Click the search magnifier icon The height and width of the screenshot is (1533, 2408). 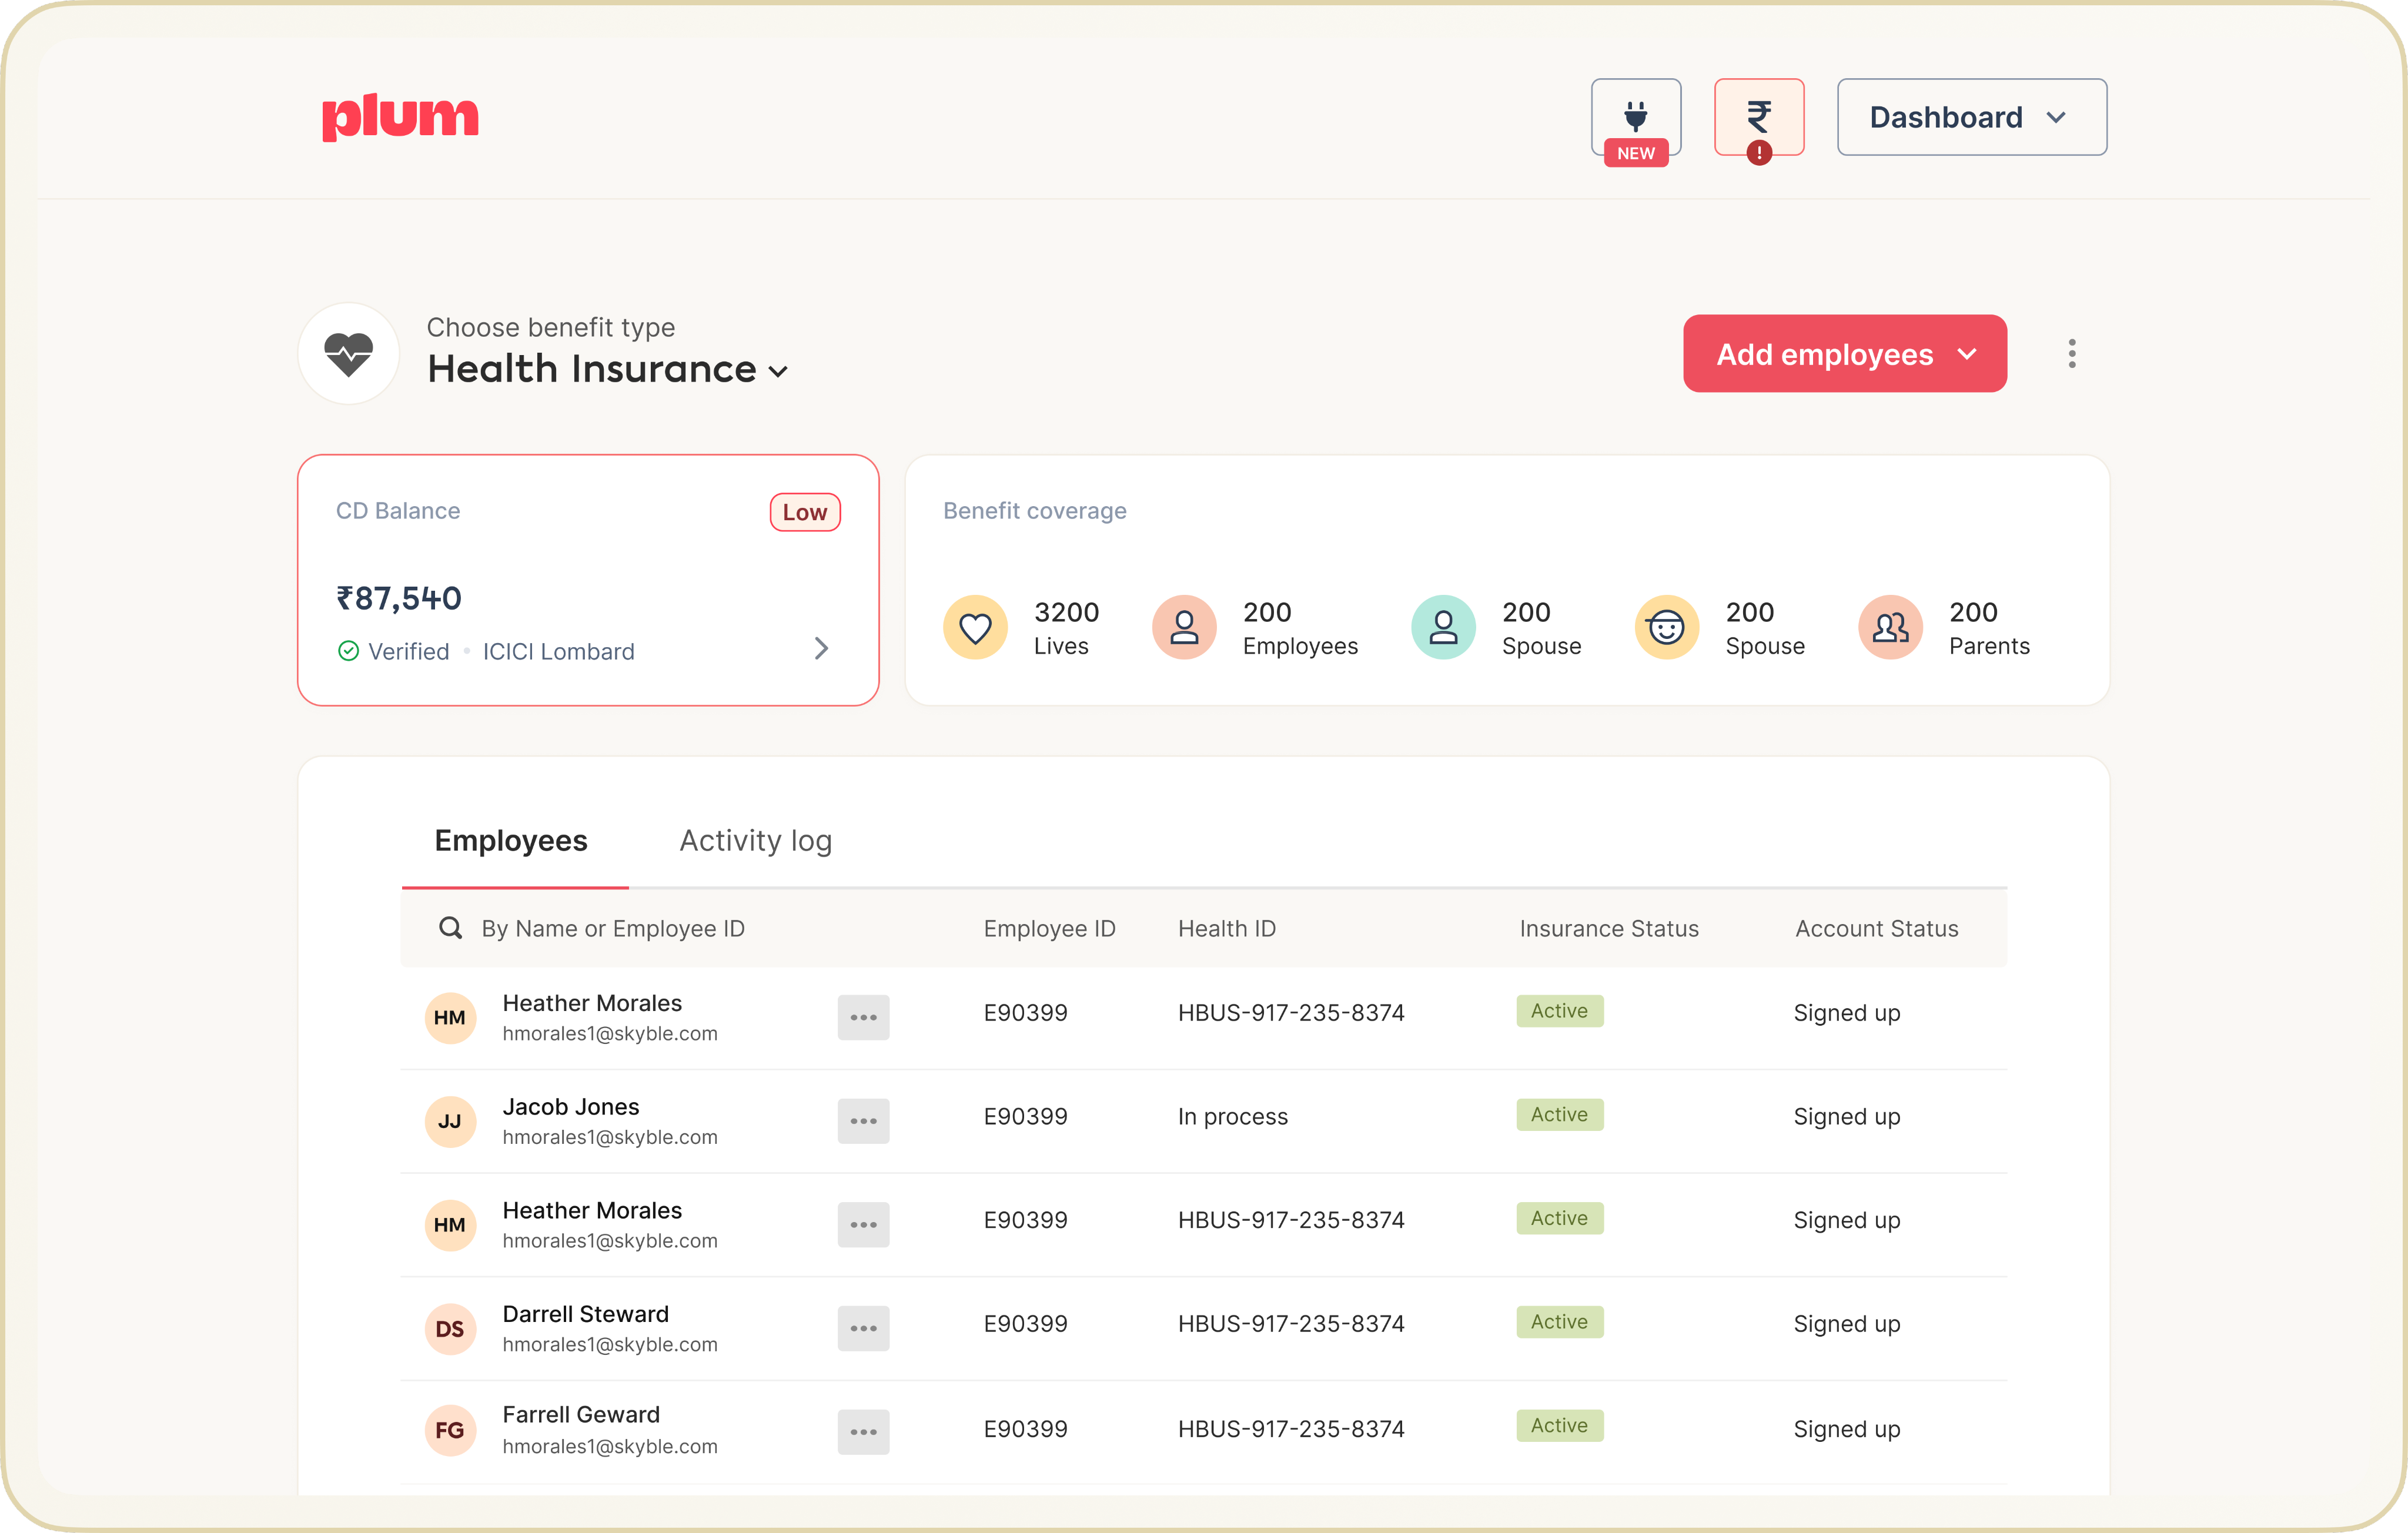(450, 928)
